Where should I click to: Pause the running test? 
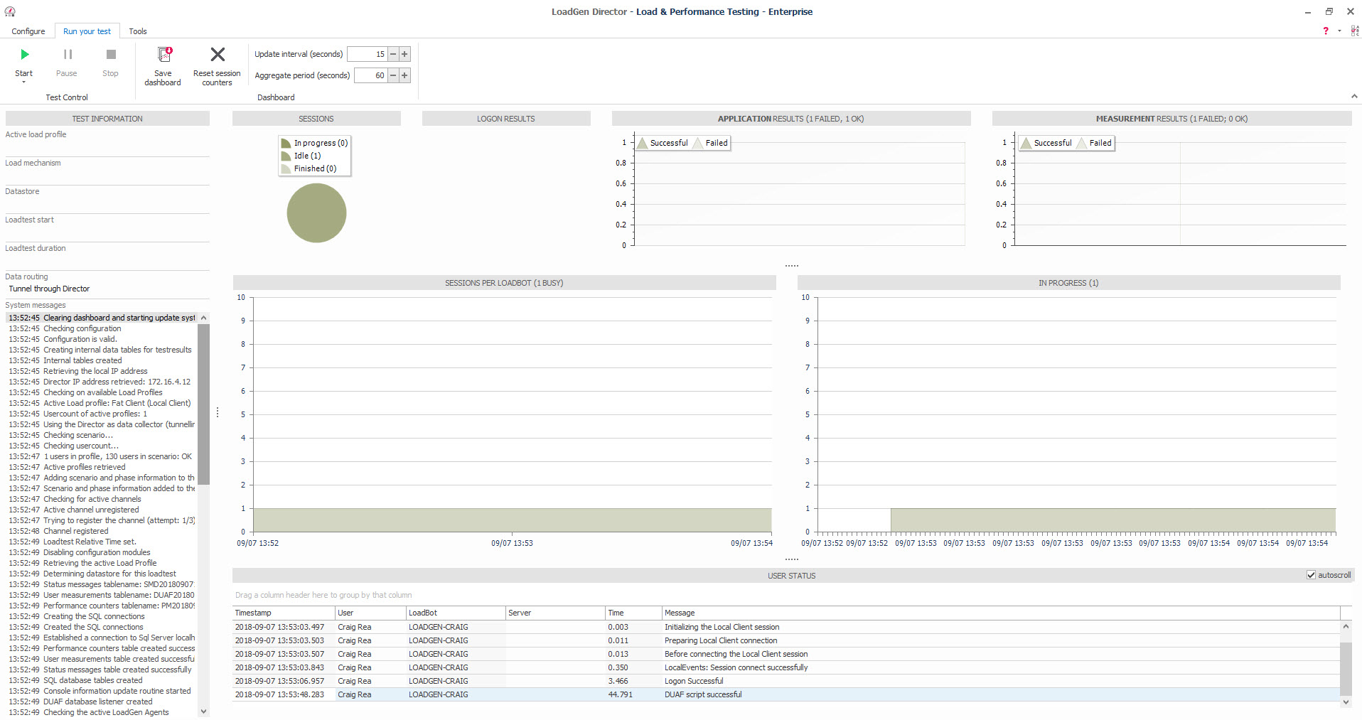67,63
